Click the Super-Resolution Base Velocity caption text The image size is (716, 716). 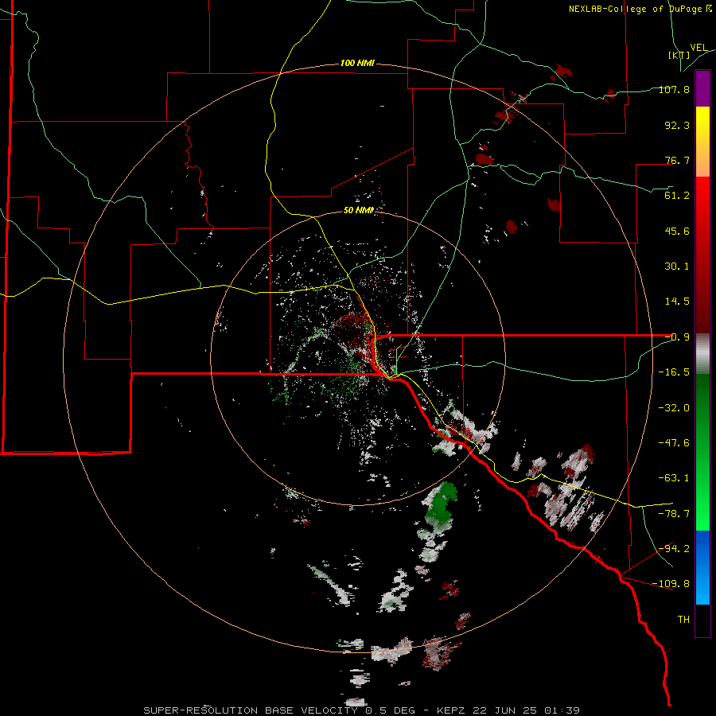point(362,710)
